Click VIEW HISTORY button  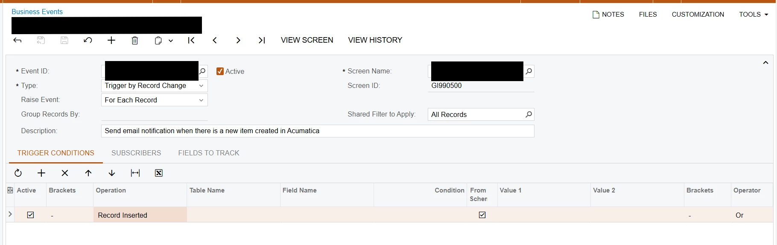point(375,40)
